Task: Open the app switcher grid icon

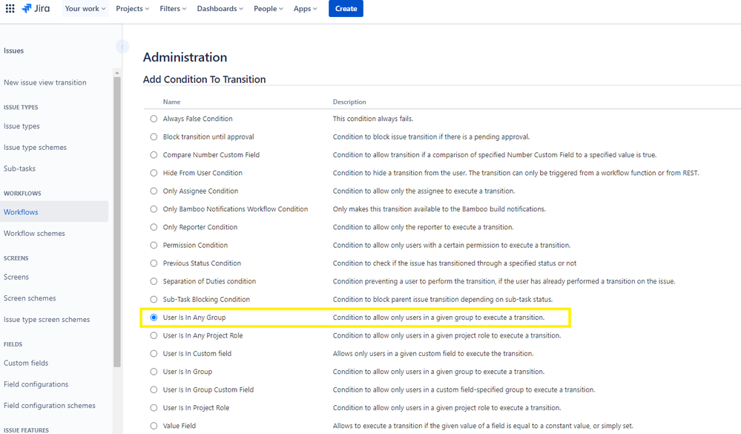Action: point(10,8)
